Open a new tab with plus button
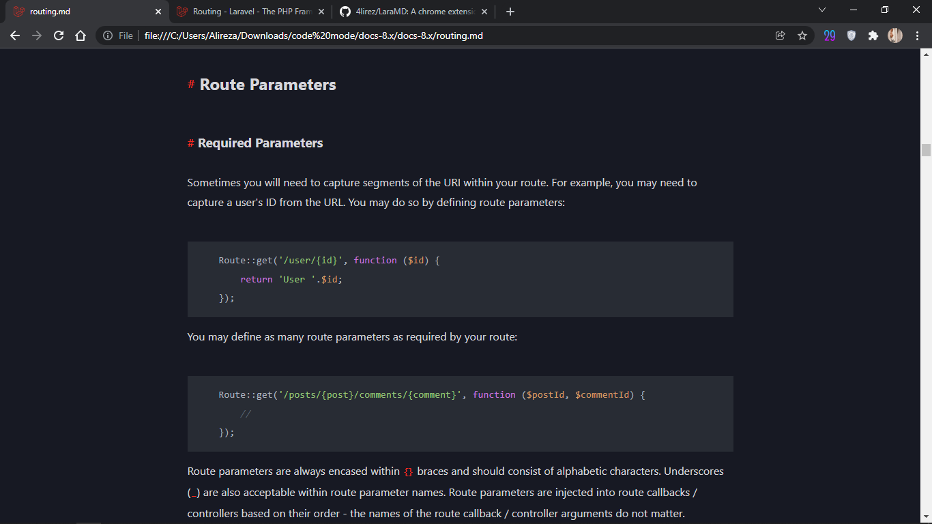This screenshot has height=524, width=932. [x=510, y=12]
